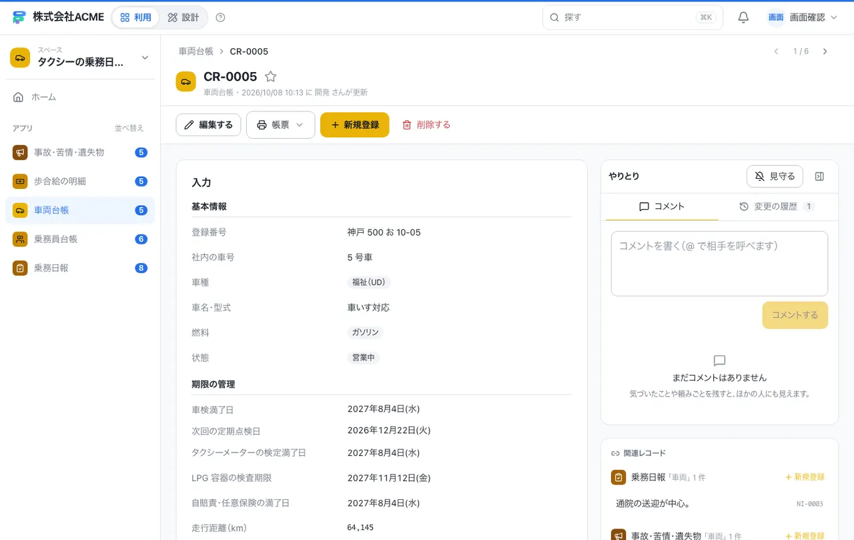Screen dimensions: 854x540
Task: Click the 1 / 6 record counter
Action: click(x=801, y=51)
